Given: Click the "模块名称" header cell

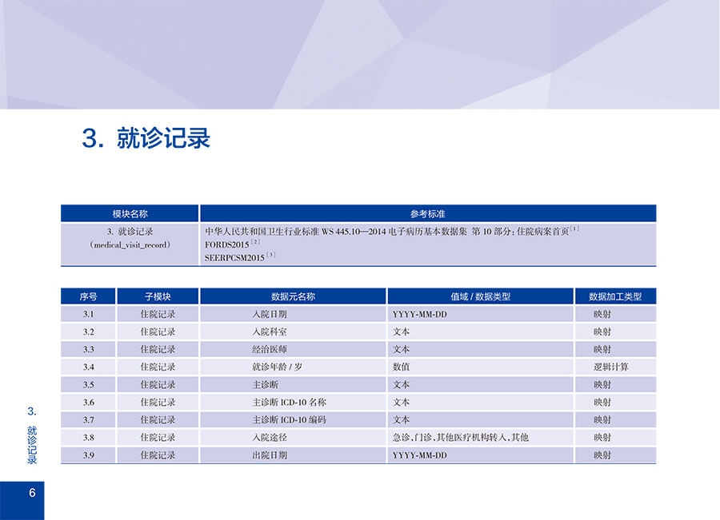Looking at the screenshot, I should [x=130, y=214].
